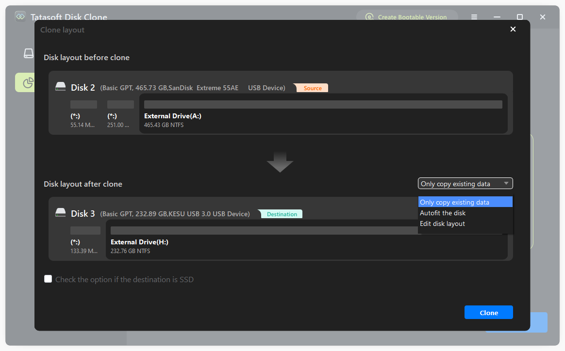565x351 pixels.
Task: Open the hamburger menu at top right
Action: point(474,17)
